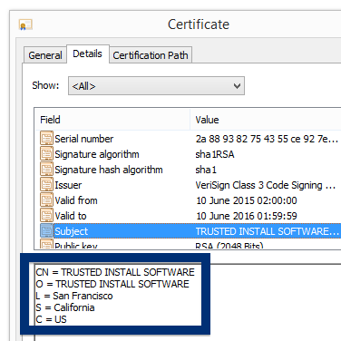Click the O = TRUSTED INSTALL SOFTWARE line

click(x=112, y=284)
